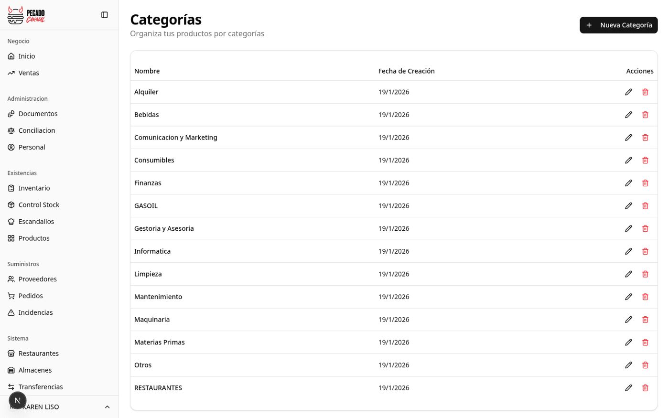669x418 pixels.
Task: Delete the Otros category
Action: pyautogui.click(x=645, y=365)
